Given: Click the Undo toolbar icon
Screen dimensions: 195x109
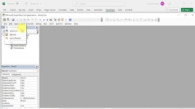Looking at the screenshot, I should tap(32, 20).
